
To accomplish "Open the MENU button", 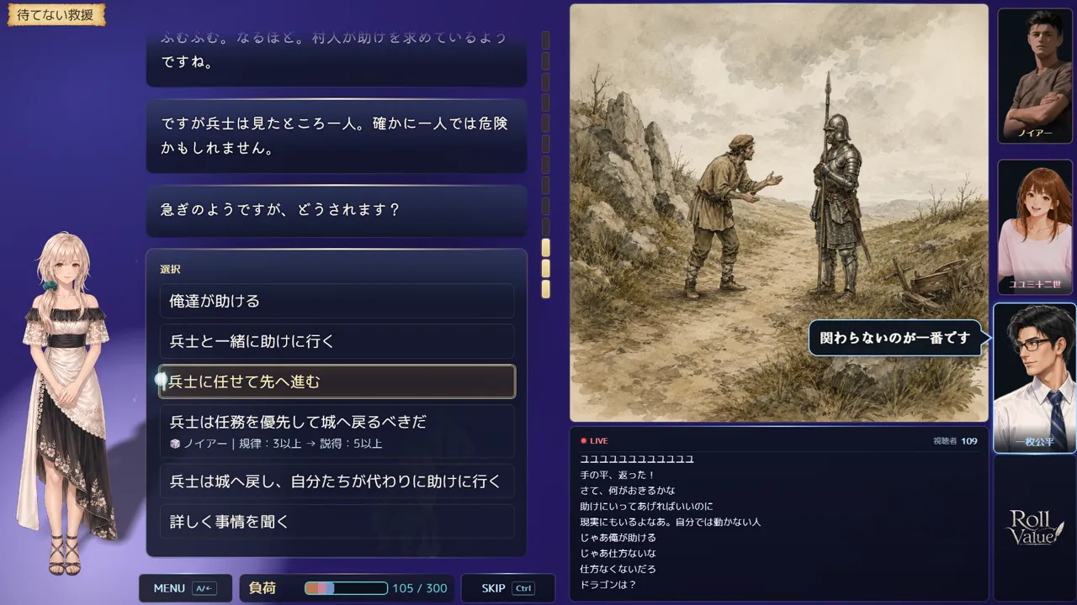I will tap(185, 588).
